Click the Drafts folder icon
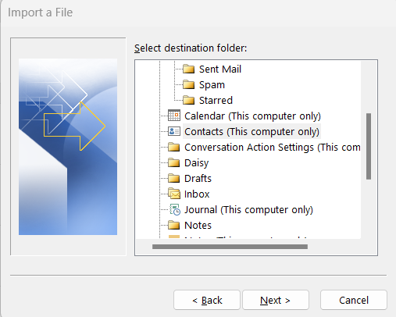The height and width of the screenshot is (317, 396). click(x=174, y=178)
